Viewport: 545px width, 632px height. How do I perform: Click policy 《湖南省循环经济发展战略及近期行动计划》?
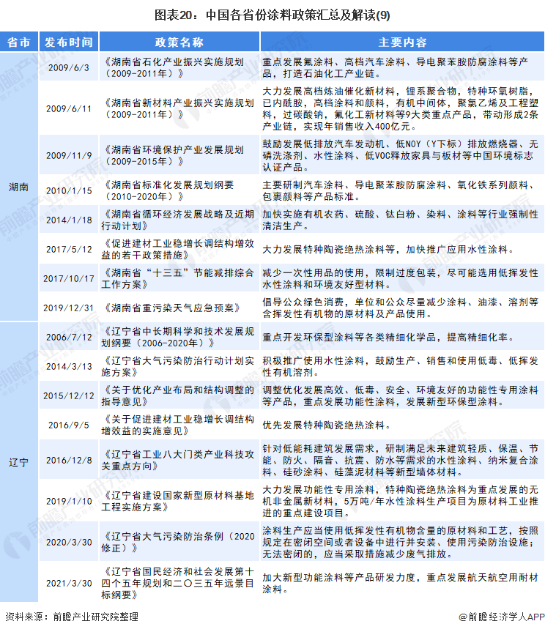pyautogui.click(x=178, y=220)
